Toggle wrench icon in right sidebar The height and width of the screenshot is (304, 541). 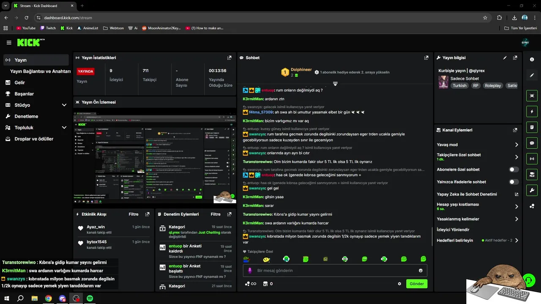pyautogui.click(x=532, y=190)
